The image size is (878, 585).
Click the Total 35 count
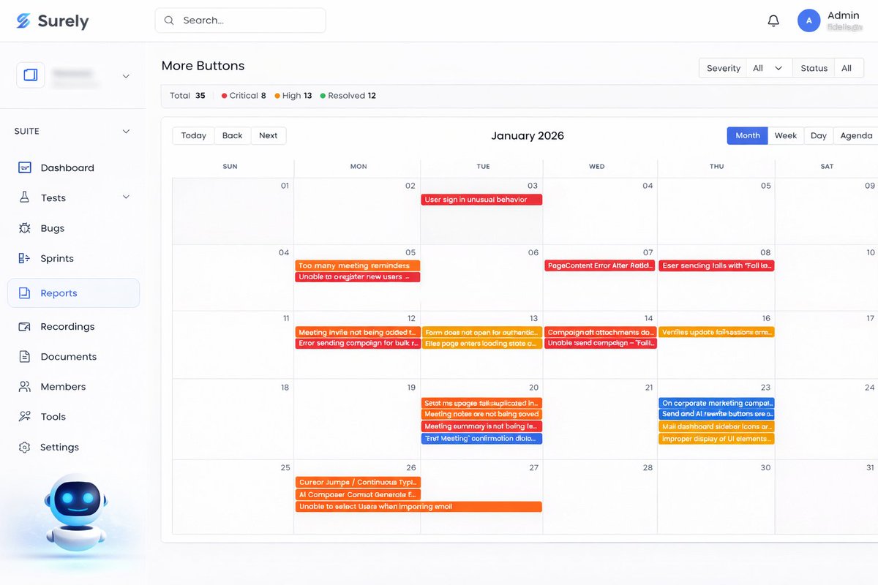point(187,96)
